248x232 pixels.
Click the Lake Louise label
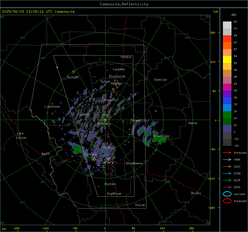(x=21, y=135)
